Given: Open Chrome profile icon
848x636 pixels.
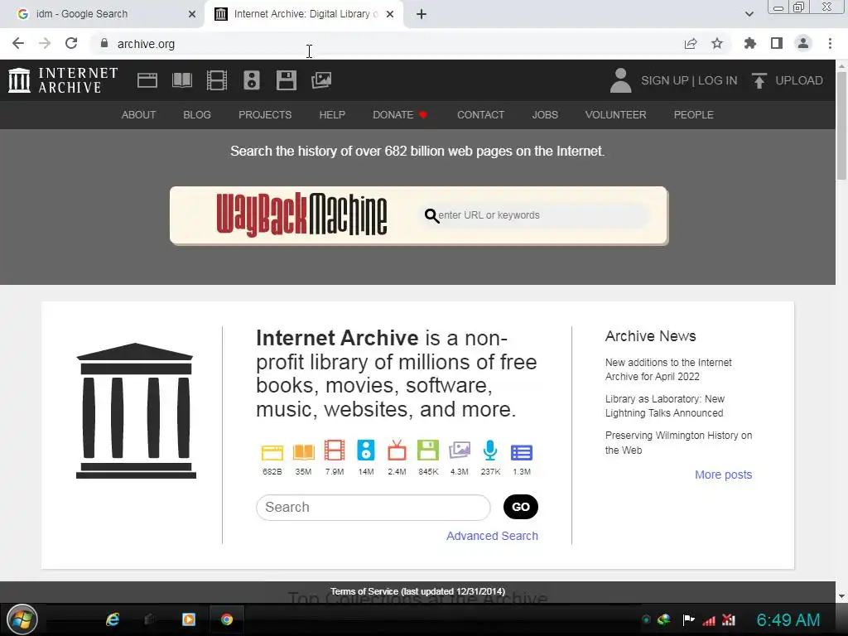Looking at the screenshot, I should [803, 43].
